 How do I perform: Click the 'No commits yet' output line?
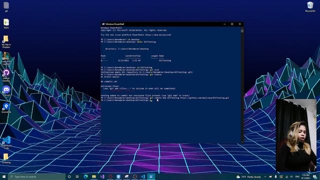pyautogui.click(x=109, y=81)
